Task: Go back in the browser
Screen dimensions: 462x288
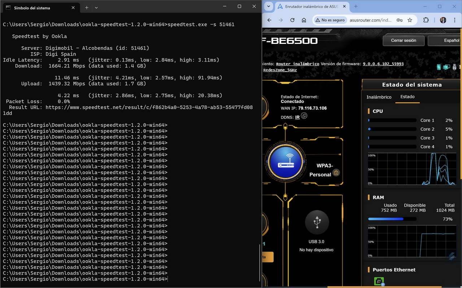Action: click(269, 20)
